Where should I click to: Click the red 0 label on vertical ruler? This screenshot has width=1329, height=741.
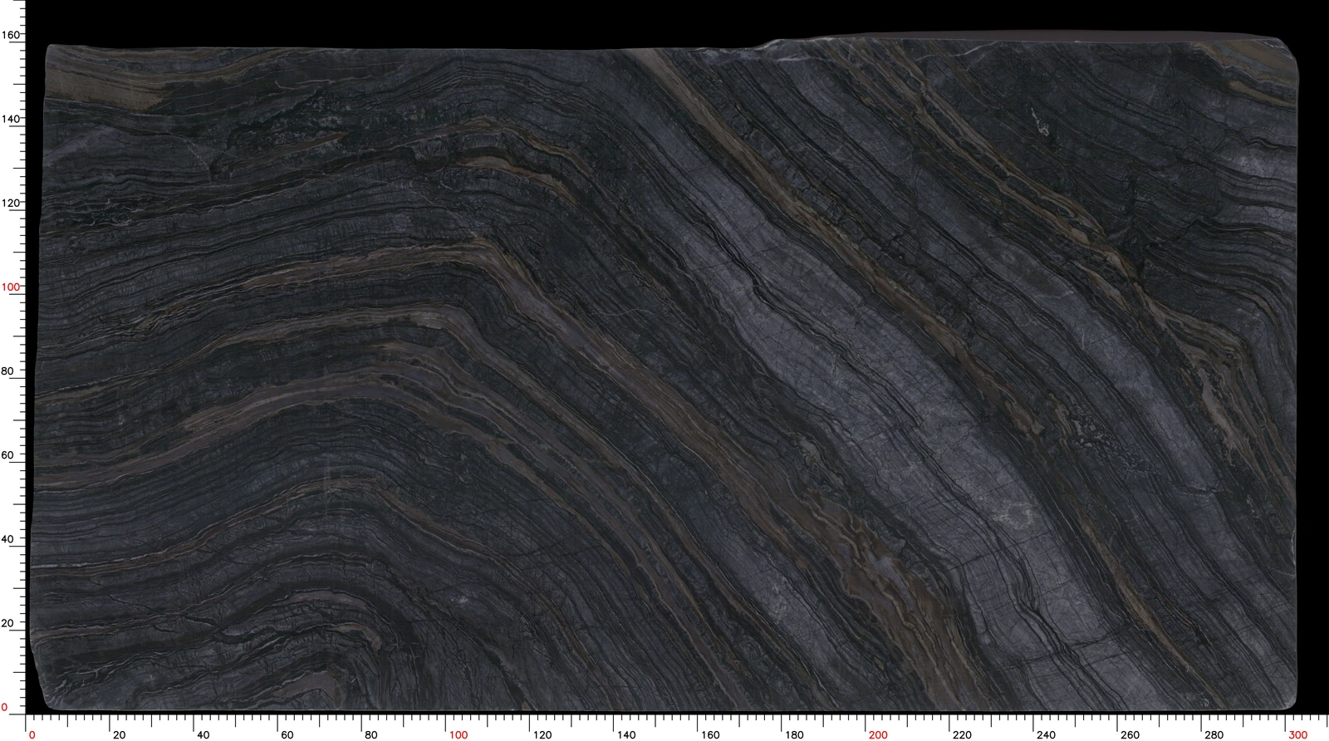click(x=4, y=707)
